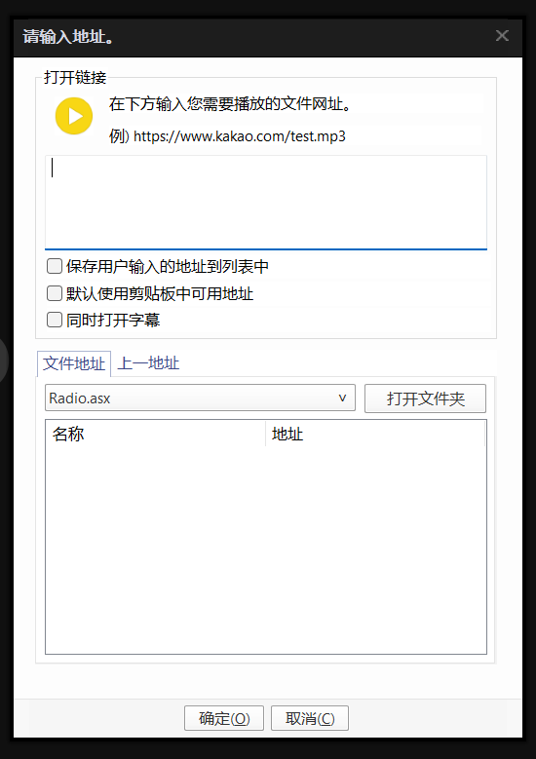Open the 上一地址 tab

(x=148, y=363)
